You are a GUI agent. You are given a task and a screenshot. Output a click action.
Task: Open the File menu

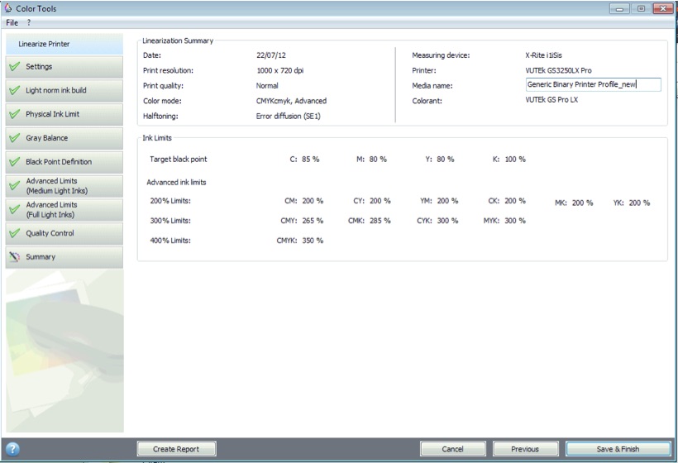point(12,22)
